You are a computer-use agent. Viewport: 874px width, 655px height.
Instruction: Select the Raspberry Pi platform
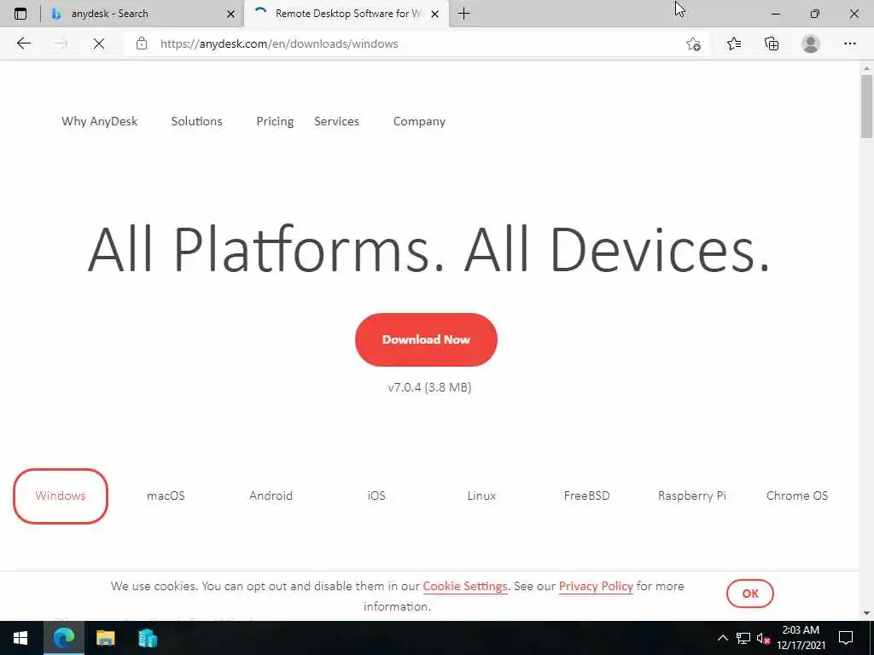691,496
